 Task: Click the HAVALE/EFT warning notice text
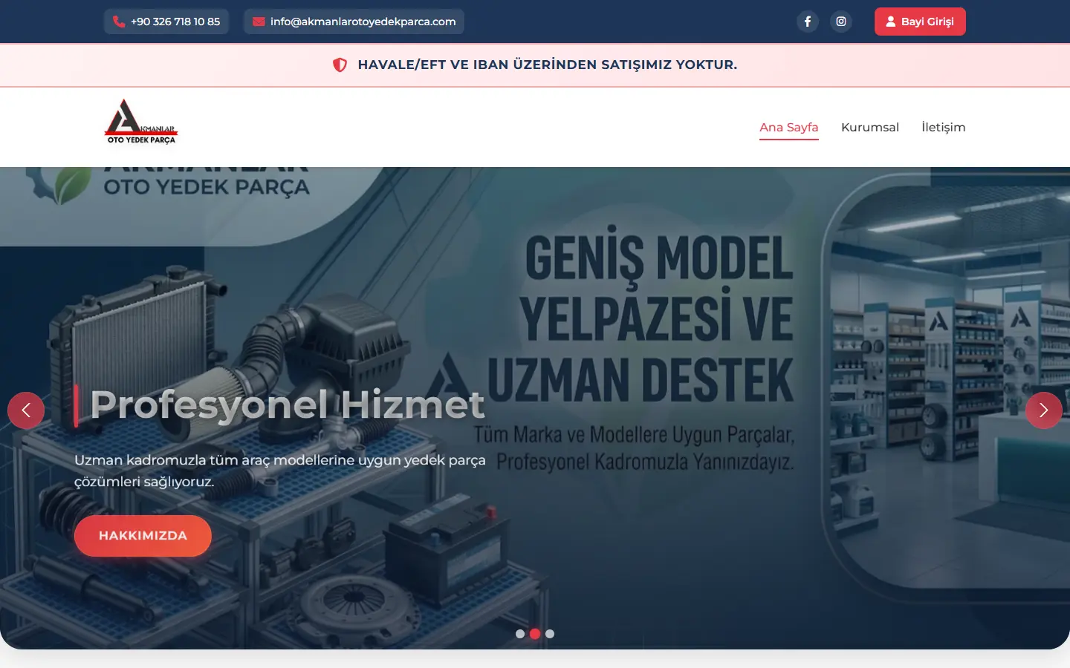coord(548,65)
